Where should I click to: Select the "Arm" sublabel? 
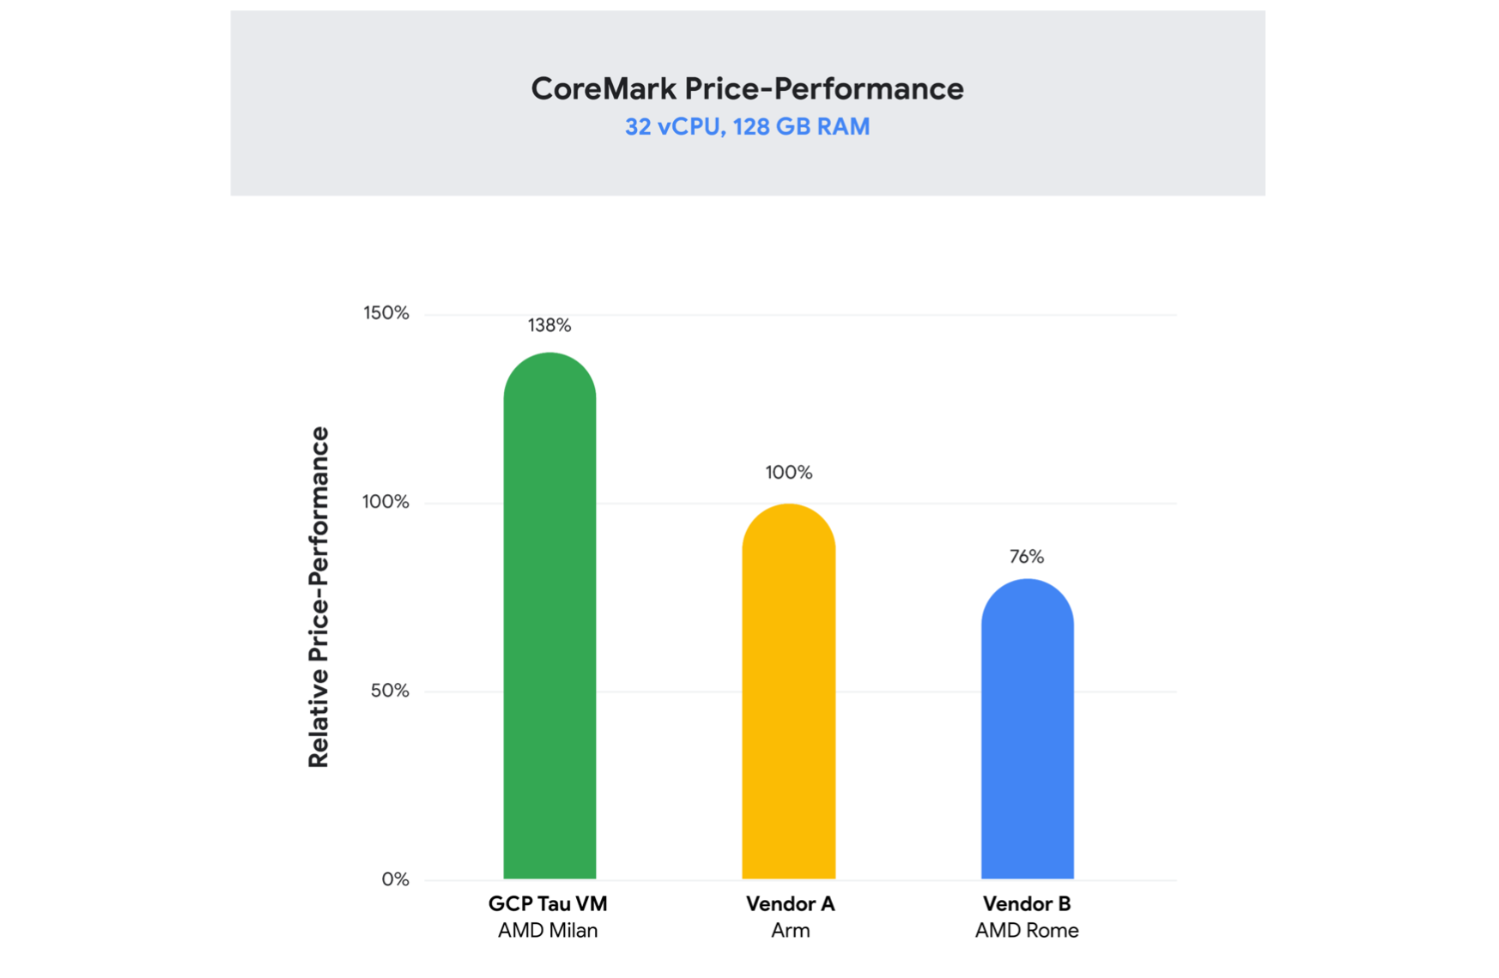click(790, 931)
